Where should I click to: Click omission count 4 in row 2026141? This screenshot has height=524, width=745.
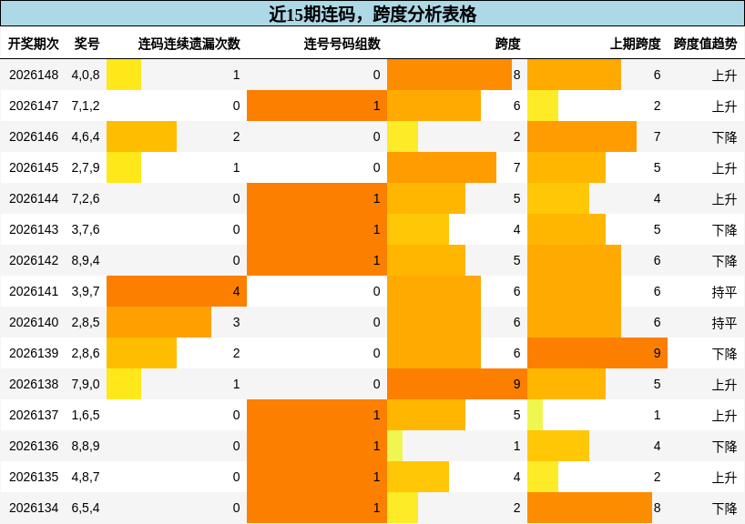[x=236, y=291]
